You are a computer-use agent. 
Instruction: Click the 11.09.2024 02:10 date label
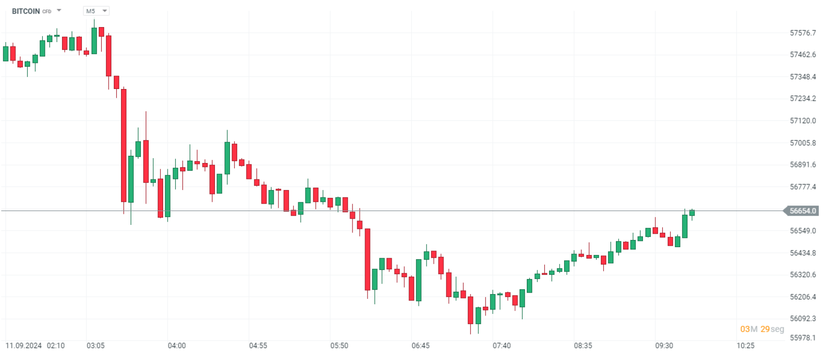pos(35,345)
